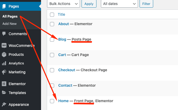
Task: Choose Add New under Pages
Action: pyautogui.click(x=9, y=24)
